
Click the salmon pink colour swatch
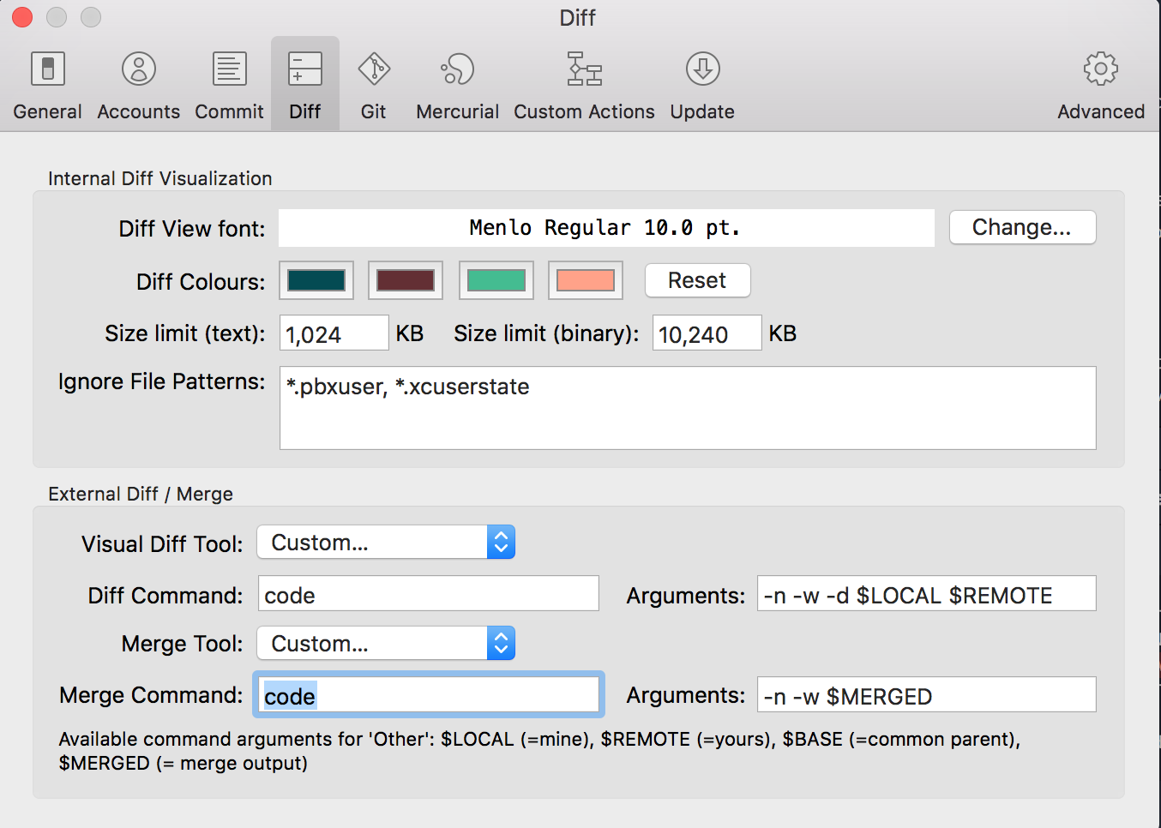tap(586, 280)
